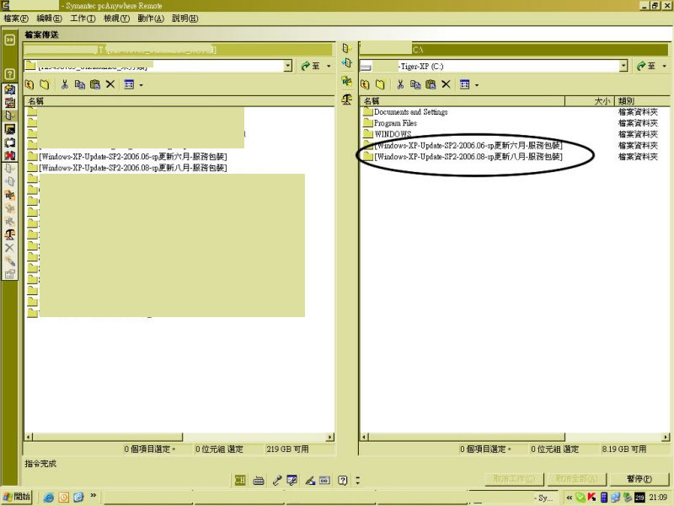Viewport: 674px width, 506px height.
Task: Click the 開始 Start button on taskbar
Action: point(16,497)
